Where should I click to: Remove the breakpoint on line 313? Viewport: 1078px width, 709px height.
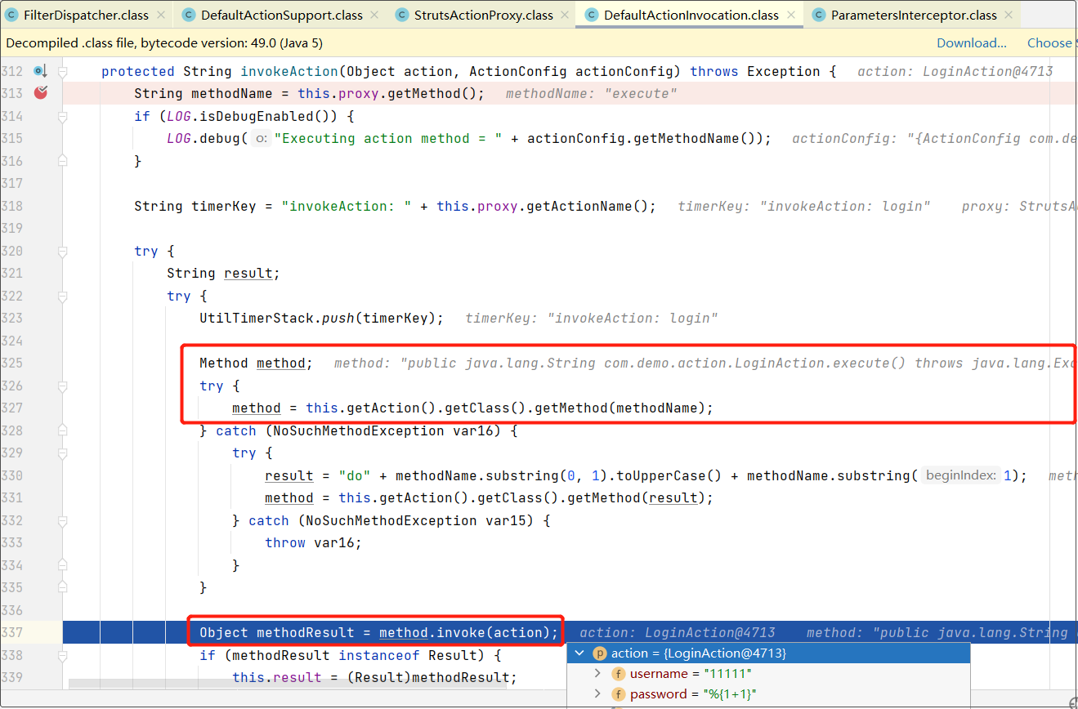pos(41,93)
